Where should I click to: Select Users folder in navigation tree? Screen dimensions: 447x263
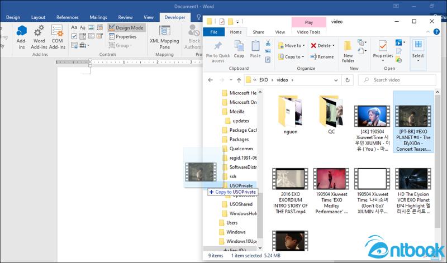tap(232, 223)
